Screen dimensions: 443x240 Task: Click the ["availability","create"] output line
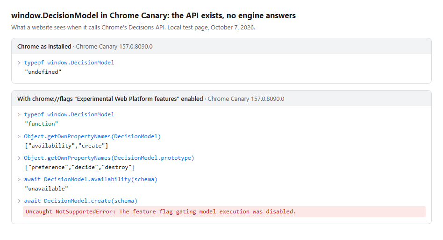tap(67, 146)
